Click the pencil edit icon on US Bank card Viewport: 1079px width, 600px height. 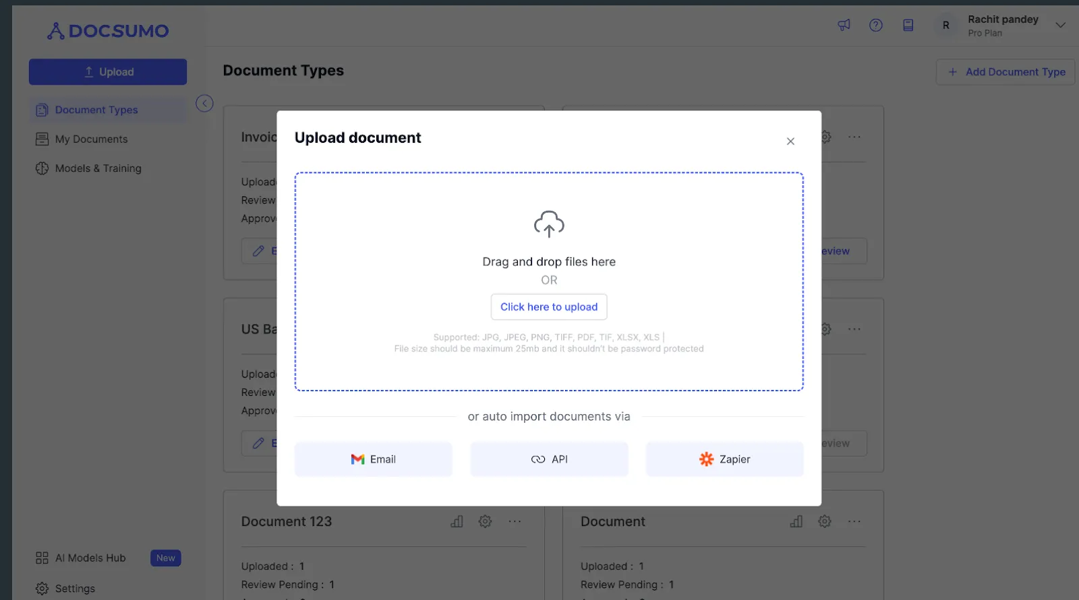coord(258,443)
